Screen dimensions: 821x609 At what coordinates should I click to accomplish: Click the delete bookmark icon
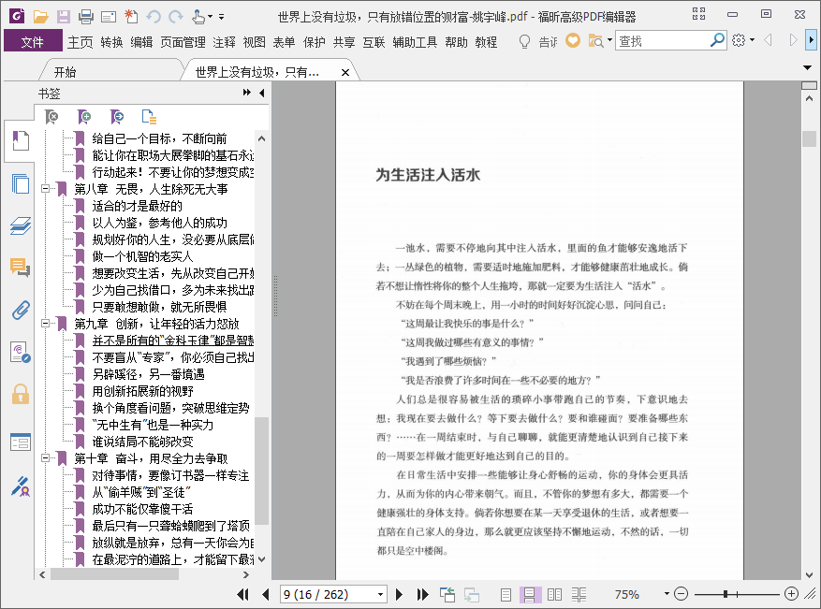(x=52, y=117)
